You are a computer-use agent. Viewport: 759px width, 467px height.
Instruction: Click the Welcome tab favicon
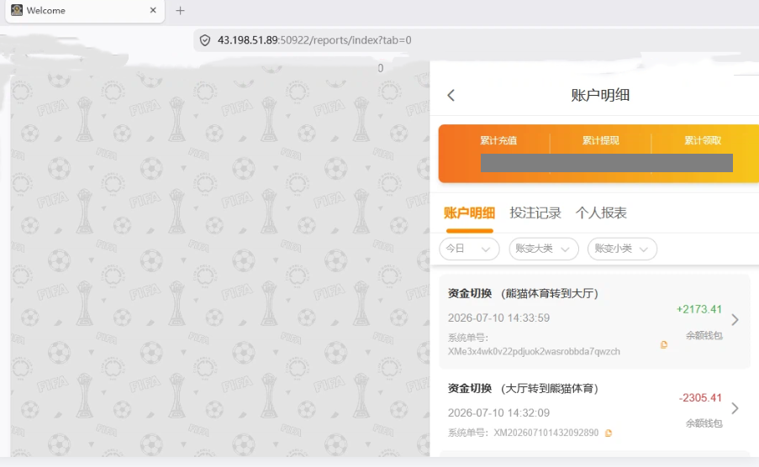pyautogui.click(x=17, y=10)
